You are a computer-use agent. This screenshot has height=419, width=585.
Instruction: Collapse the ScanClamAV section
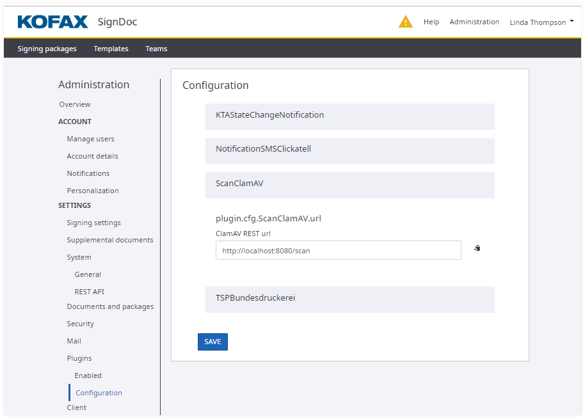(349, 184)
